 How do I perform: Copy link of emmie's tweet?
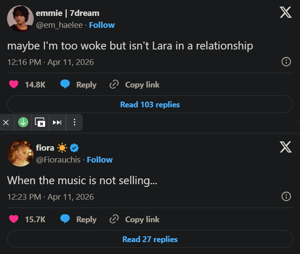coord(135,84)
